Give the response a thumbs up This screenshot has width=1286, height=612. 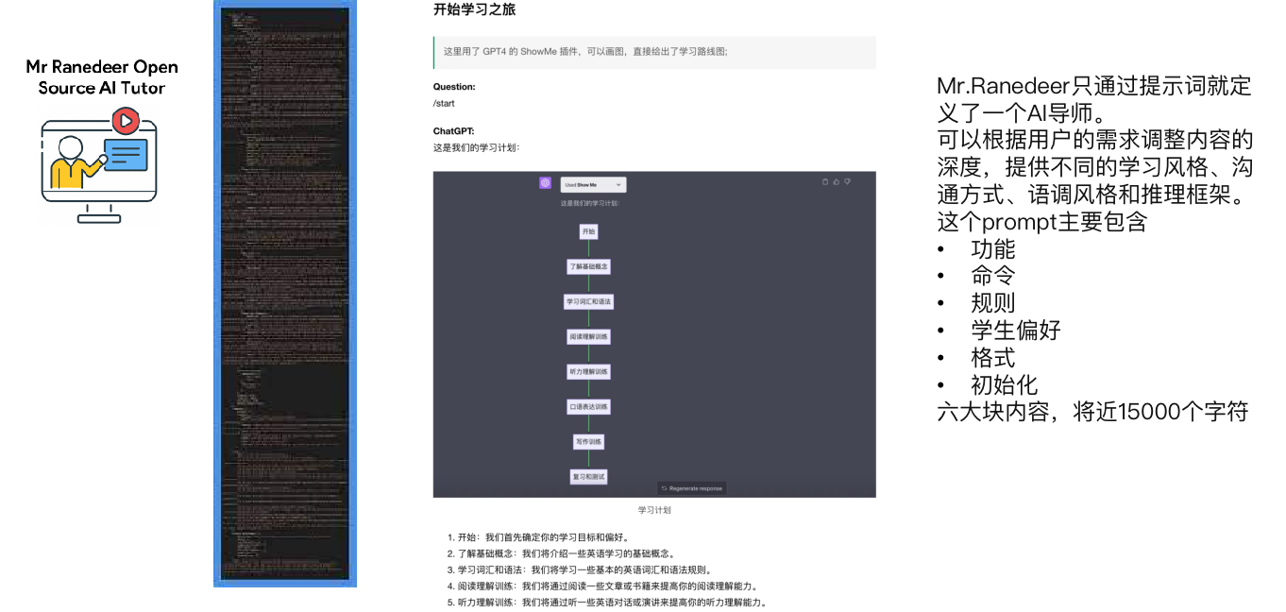836,181
